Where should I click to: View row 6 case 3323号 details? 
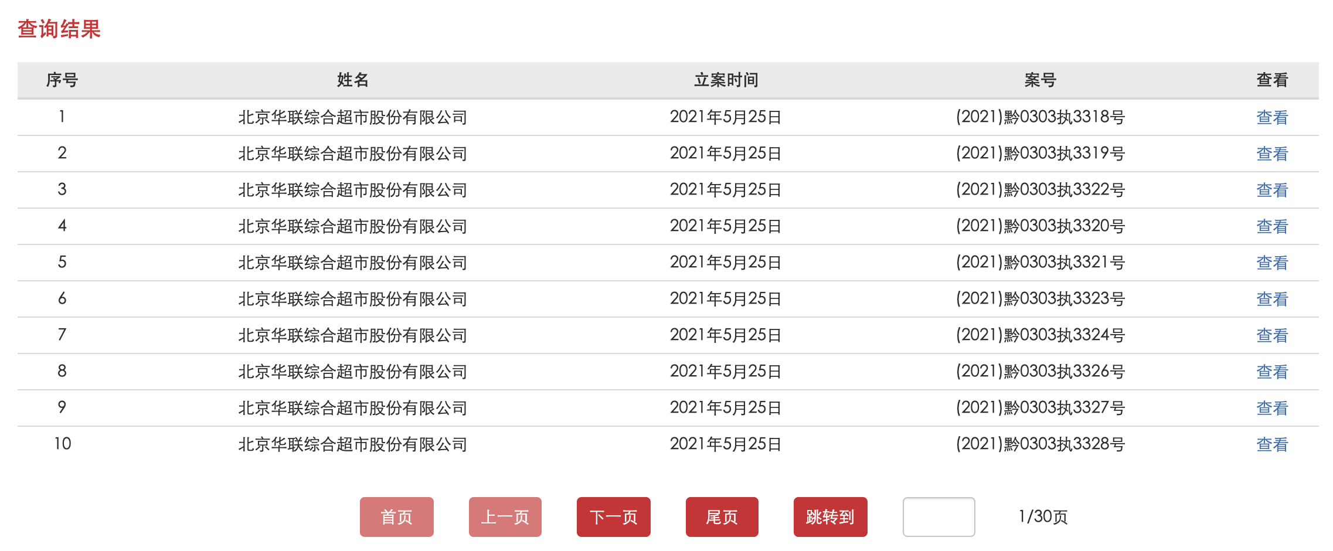coord(1271,300)
